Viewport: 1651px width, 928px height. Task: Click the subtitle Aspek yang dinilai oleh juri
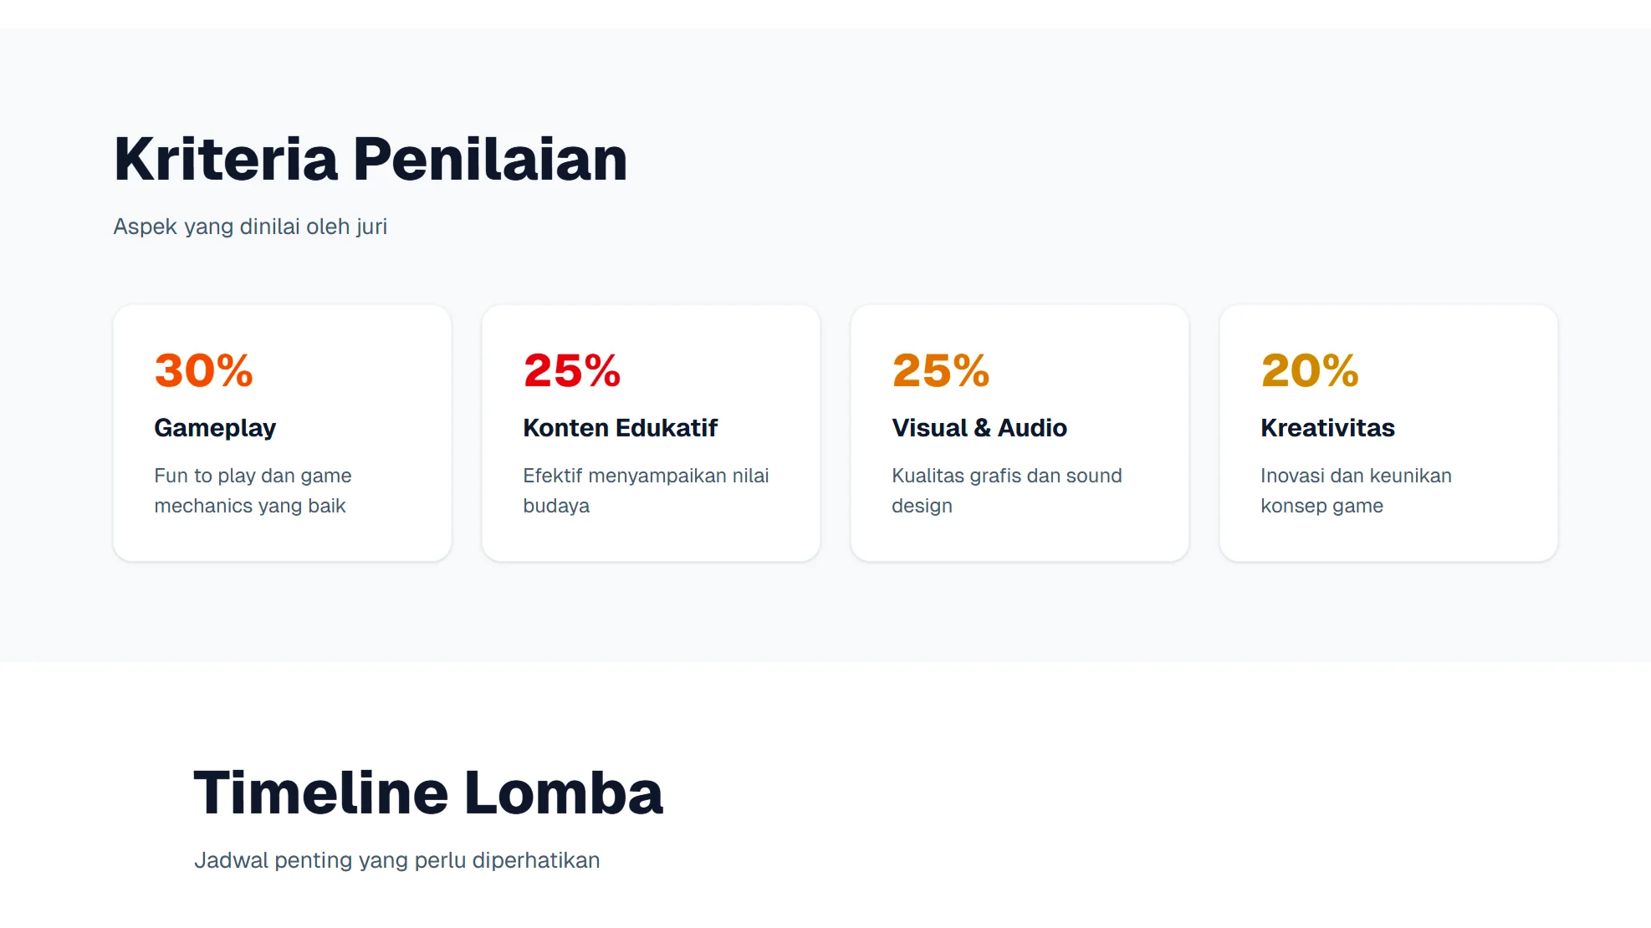coord(250,227)
